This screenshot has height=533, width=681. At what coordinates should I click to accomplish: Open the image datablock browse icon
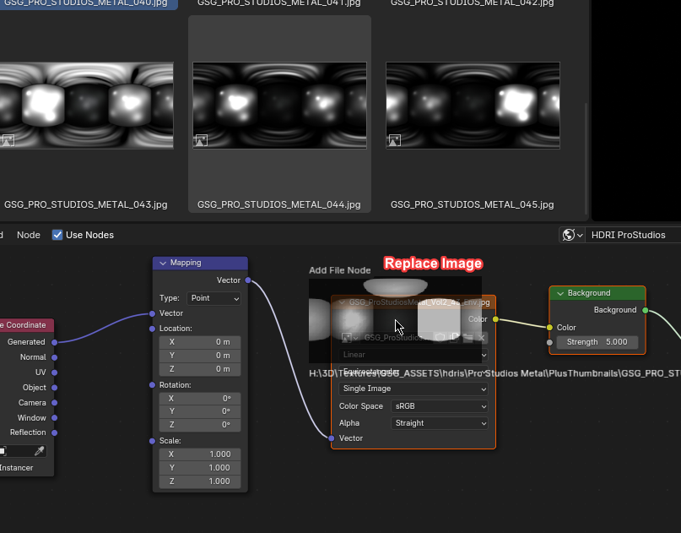349,338
